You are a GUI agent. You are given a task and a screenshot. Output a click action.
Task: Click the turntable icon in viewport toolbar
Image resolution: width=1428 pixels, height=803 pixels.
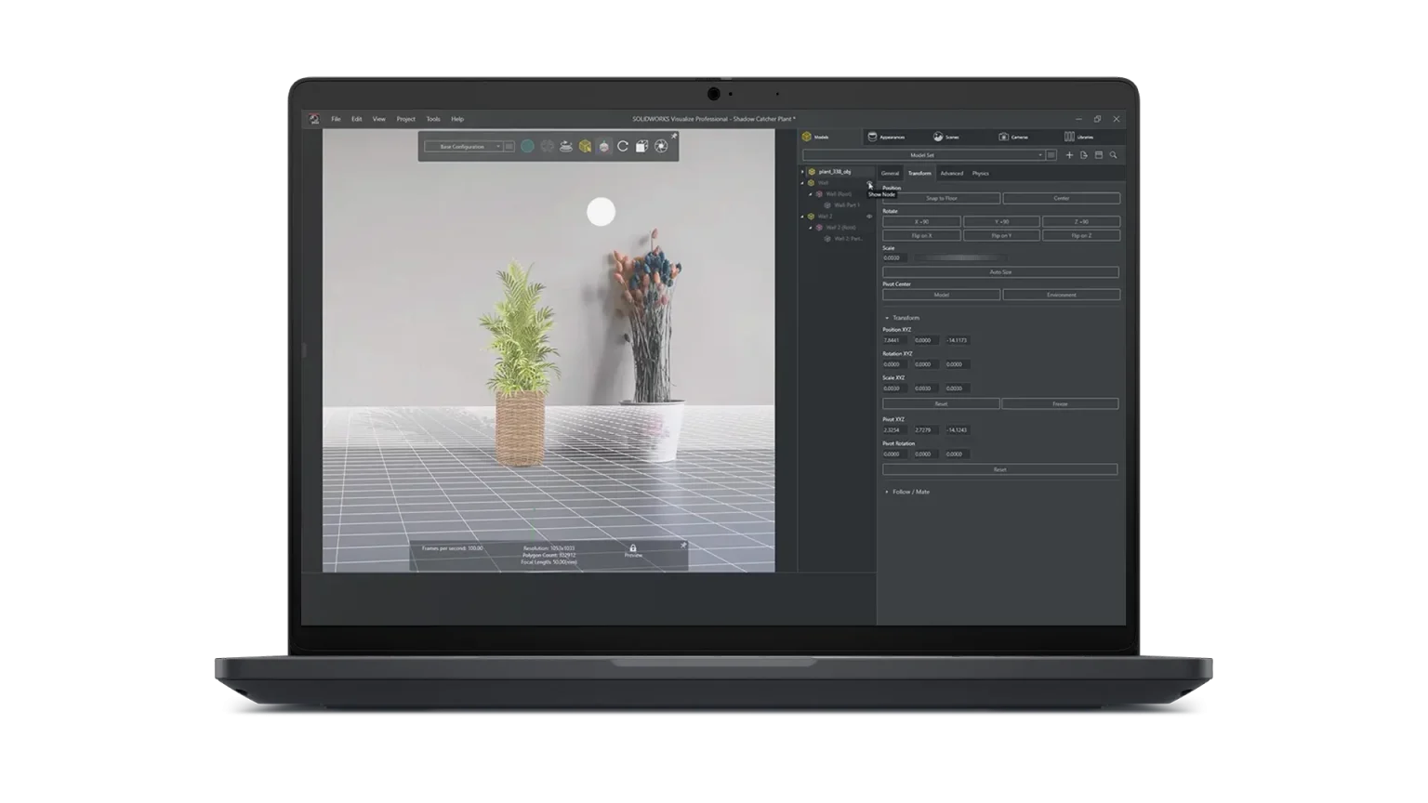pos(565,147)
